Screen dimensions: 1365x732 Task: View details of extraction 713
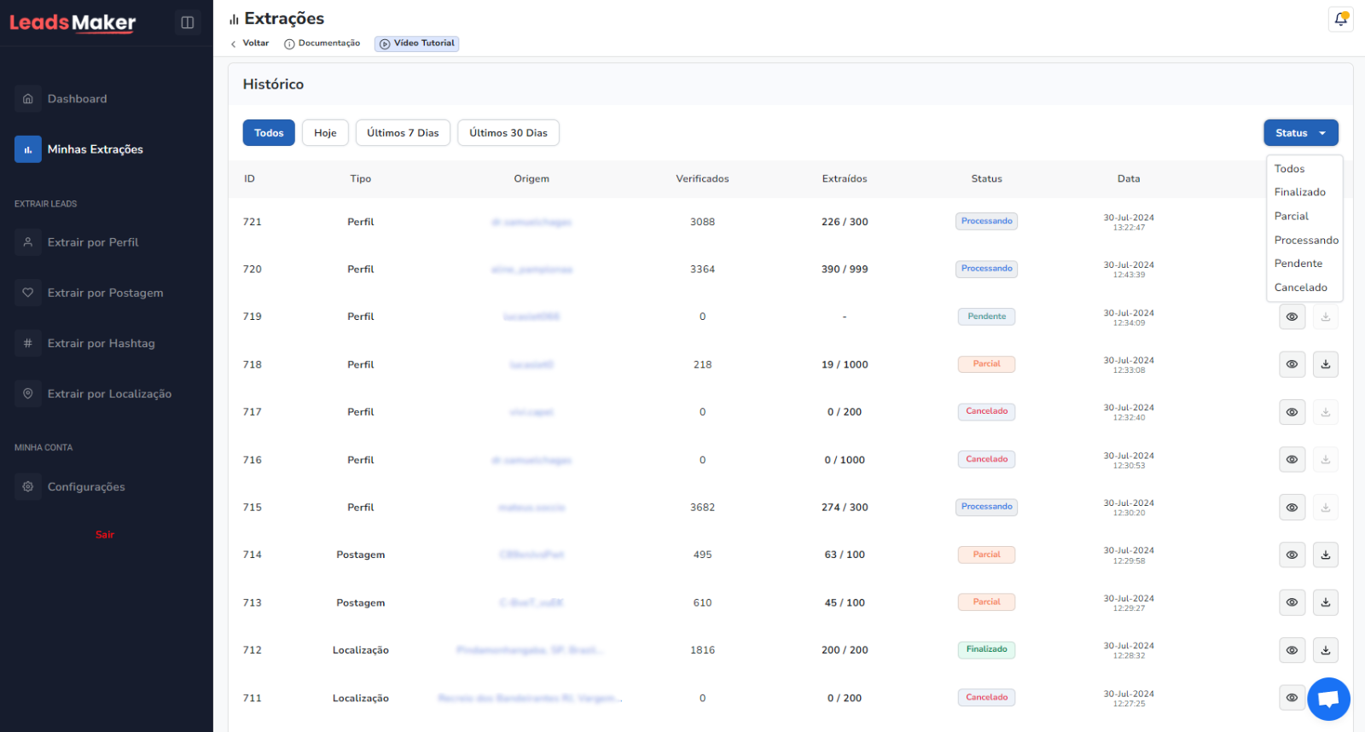coord(1292,602)
